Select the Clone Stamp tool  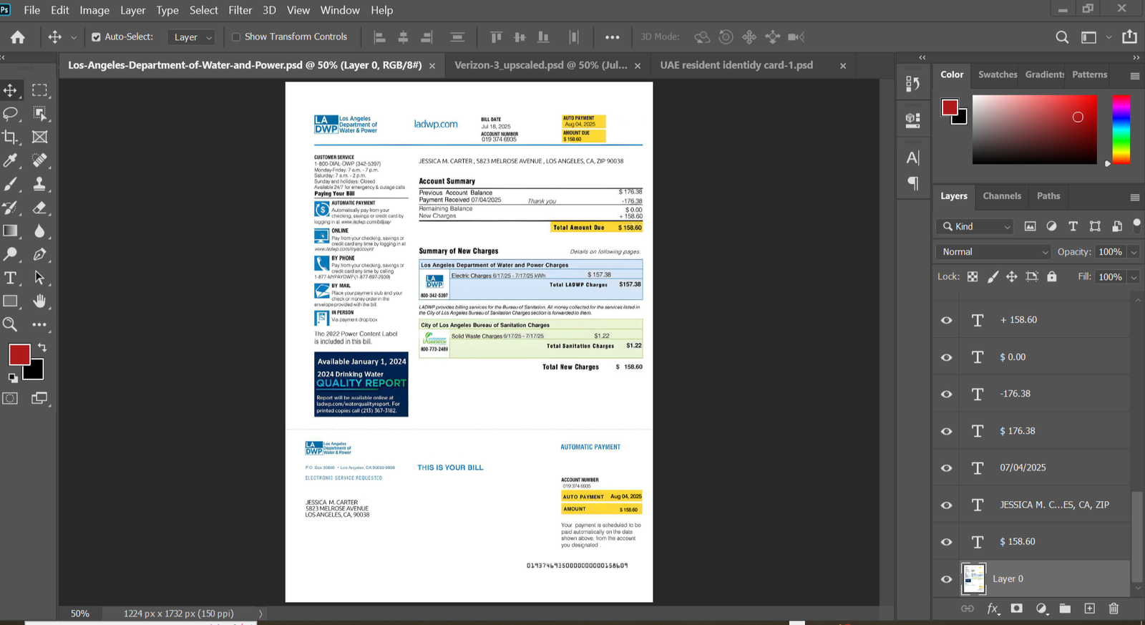pyautogui.click(x=39, y=184)
